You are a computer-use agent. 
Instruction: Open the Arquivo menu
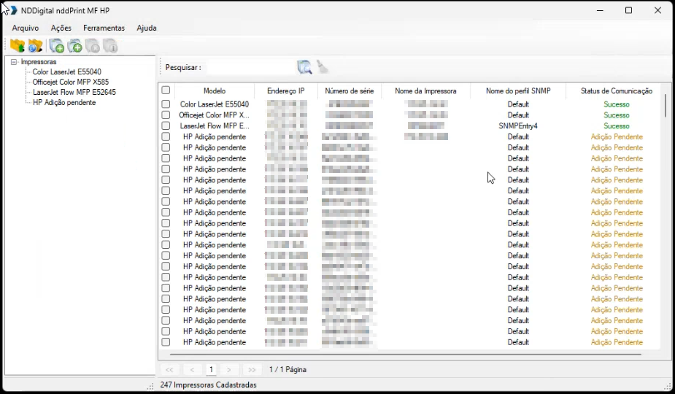point(26,28)
